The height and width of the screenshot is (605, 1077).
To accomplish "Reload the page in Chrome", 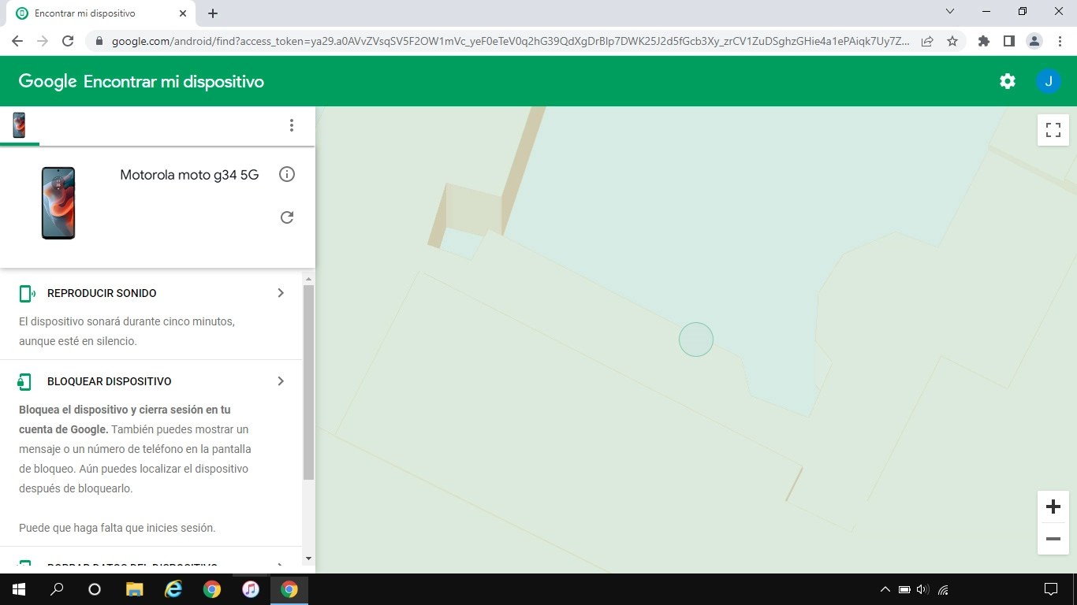I will coord(68,41).
